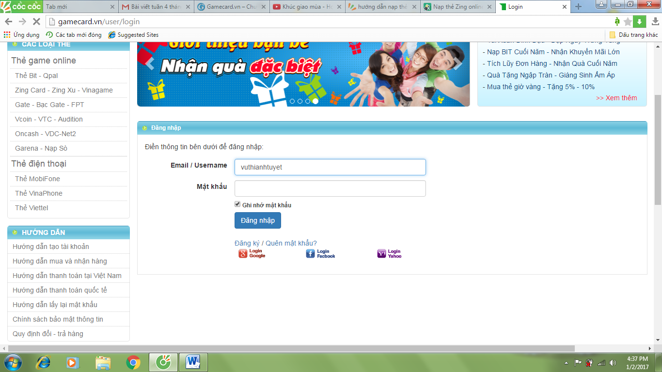Open the Ứng dụng apps shortcut
The height and width of the screenshot is (372, 662).
point(21,35)
